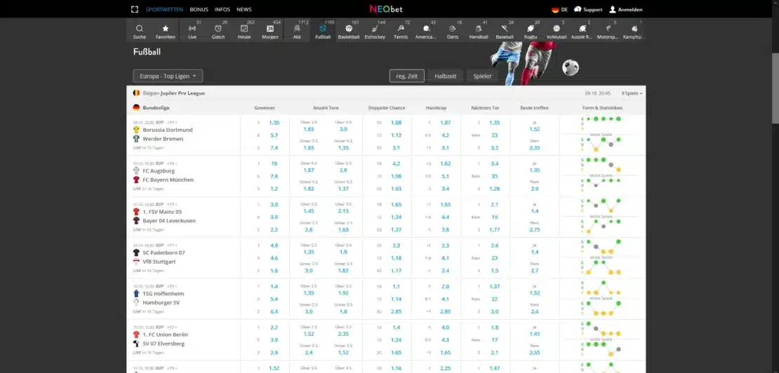779x373 pixels.
Task: Open SPORTWETTEN menu
Action: pyautogui.click(x=164, y=9)
